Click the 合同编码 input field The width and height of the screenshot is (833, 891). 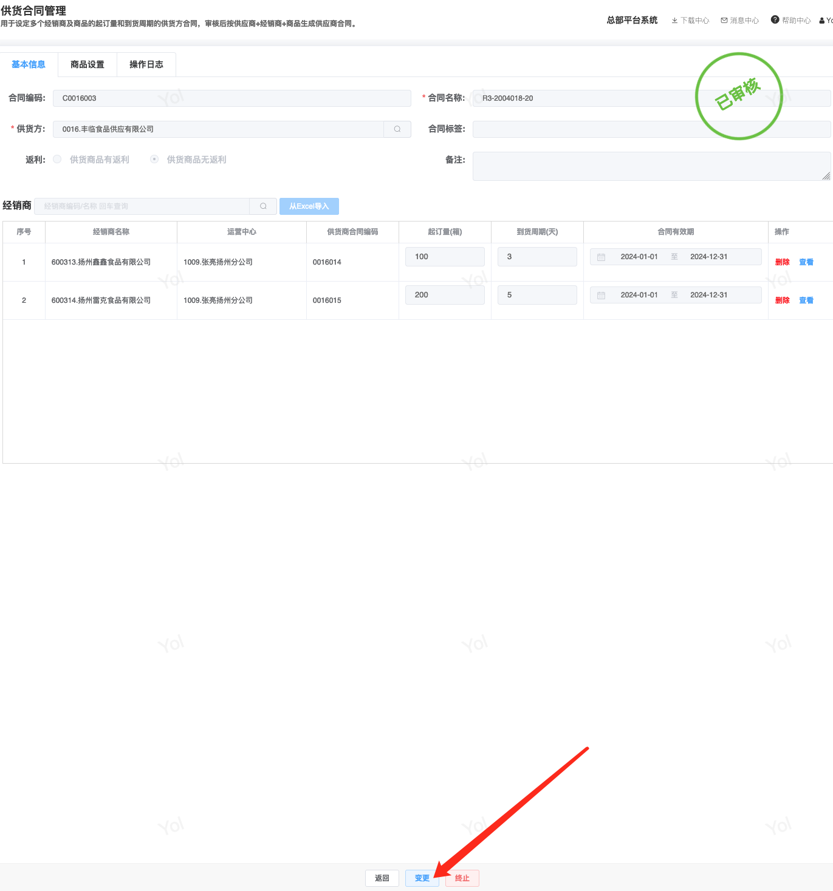[232, 98]
